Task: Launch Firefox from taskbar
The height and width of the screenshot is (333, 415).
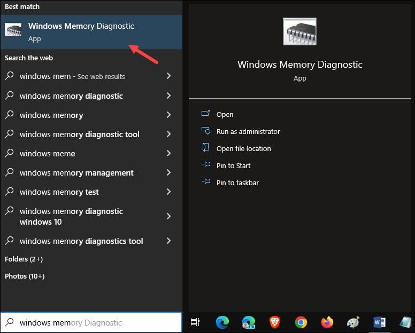Action: click(x=327, y=322)
